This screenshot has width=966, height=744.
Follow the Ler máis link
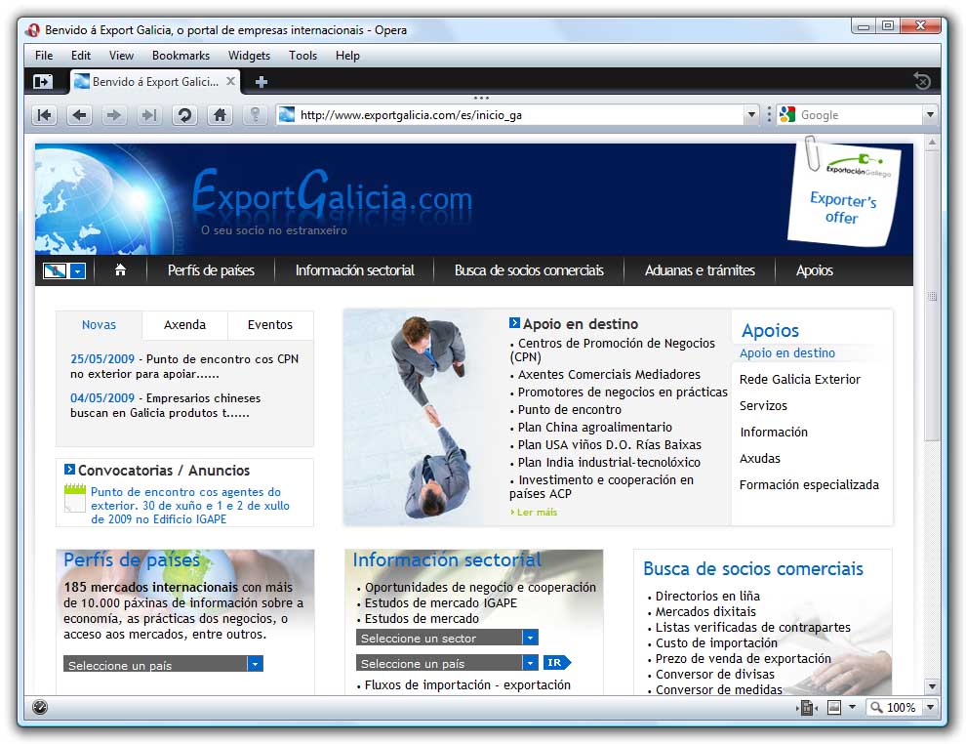(534, 512)
